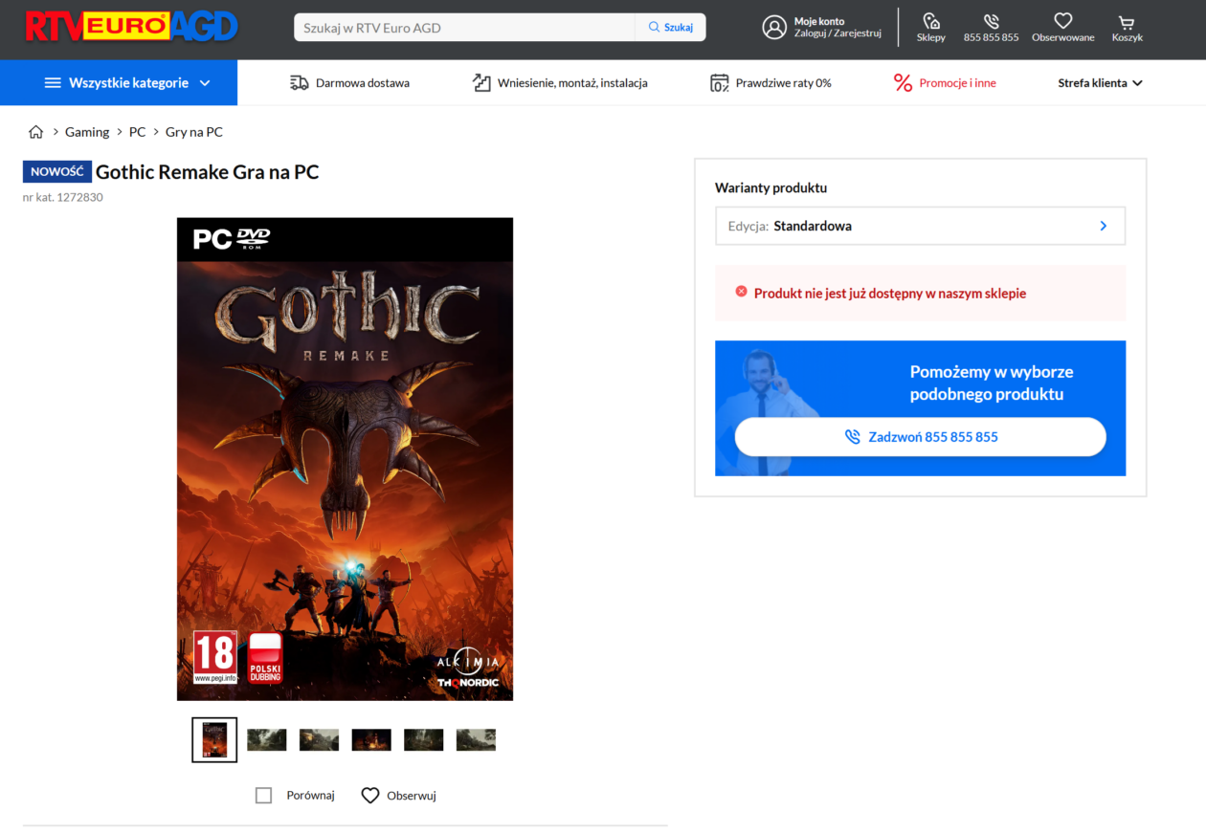Image resolution: width=1206 pixels, height=833 pixels.
Task: Open the Koszyk shopping cart
Action: 1127,21
